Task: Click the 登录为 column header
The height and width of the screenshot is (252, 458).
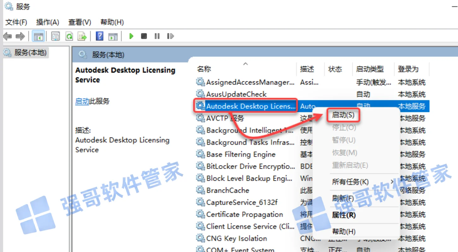Action: click(408, 69)
